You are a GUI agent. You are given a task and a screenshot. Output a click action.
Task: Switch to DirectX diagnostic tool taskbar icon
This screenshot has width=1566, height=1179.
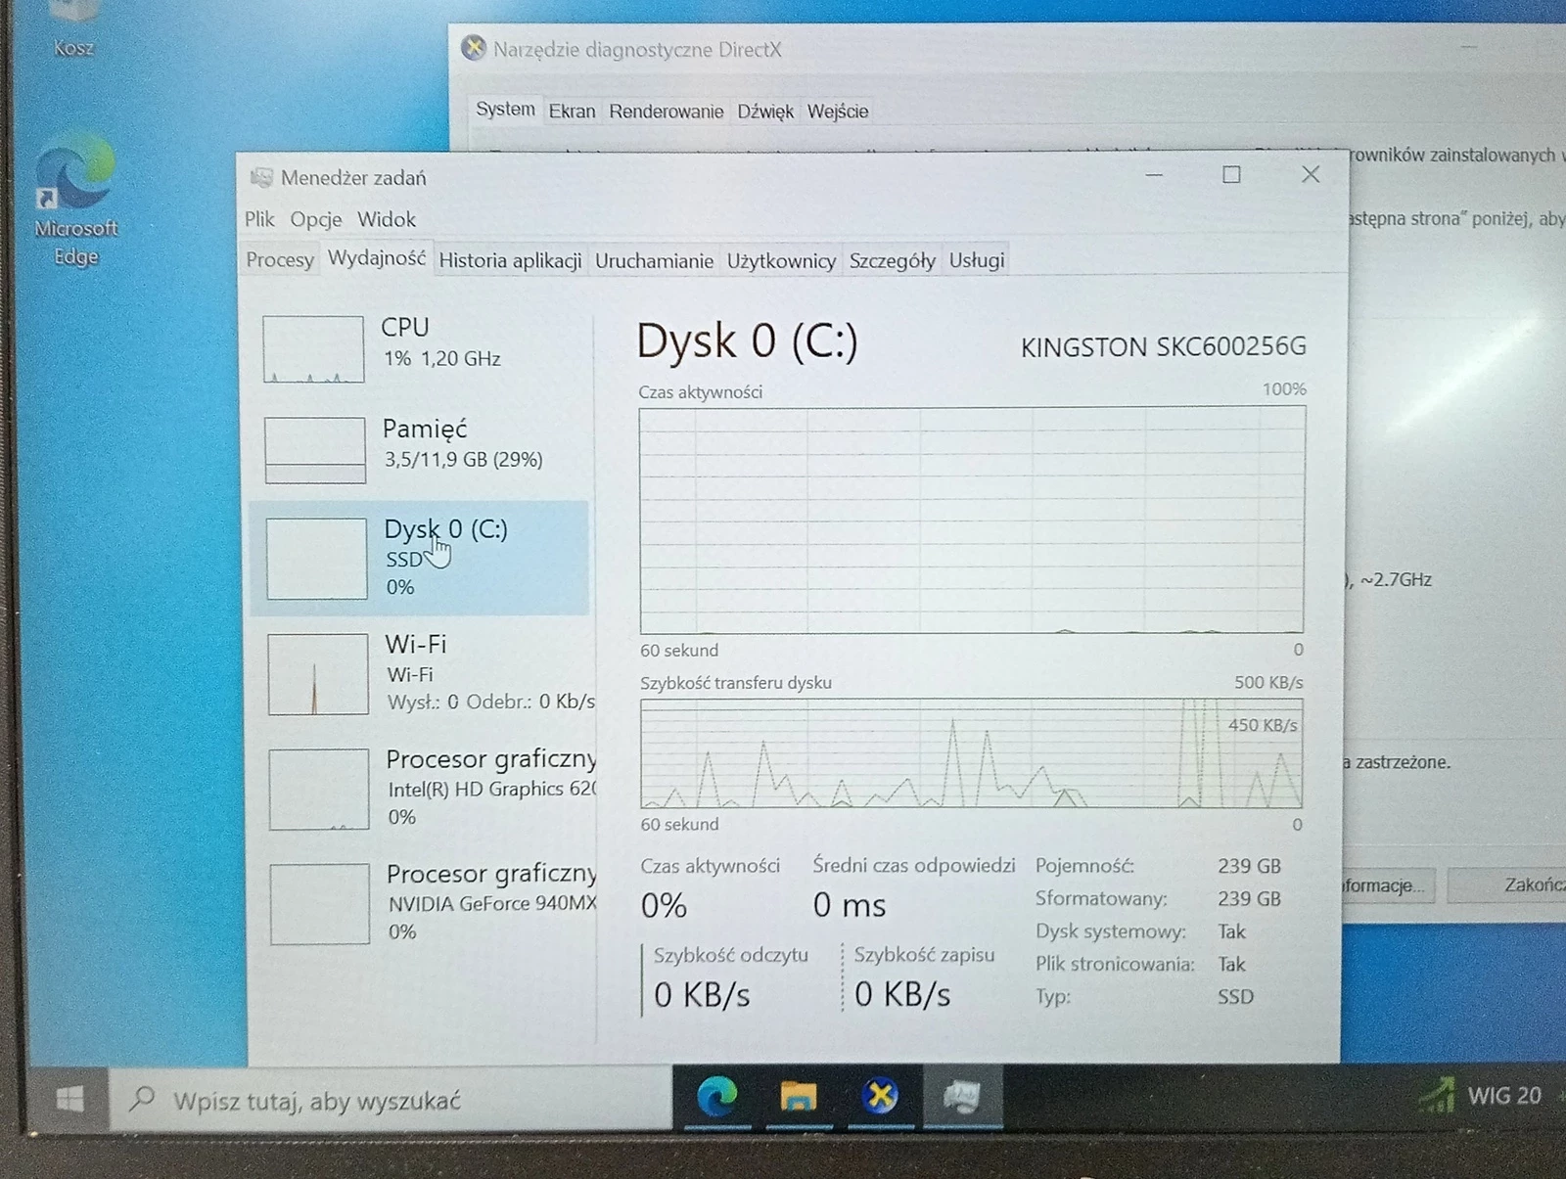point(880,1097)
